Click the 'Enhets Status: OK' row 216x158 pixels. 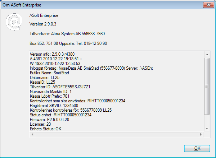pyautogui.click(x=46, y=129)
